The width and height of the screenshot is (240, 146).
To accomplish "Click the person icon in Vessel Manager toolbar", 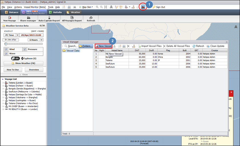I will pyautogui.click(x=134, y=46).
